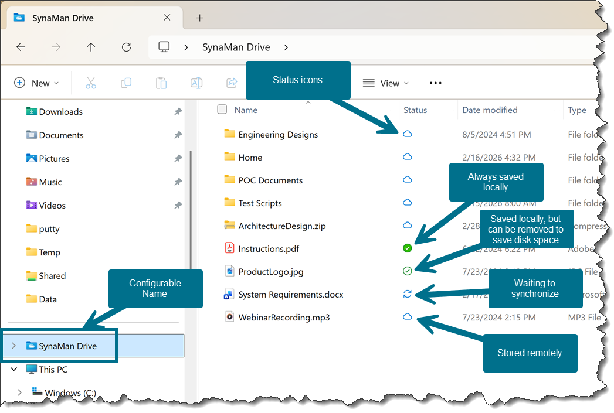Click the Rename icon in toolbar
Image resolution: width=614 pixels, height=413 pixels.
(x=196, y=83)
